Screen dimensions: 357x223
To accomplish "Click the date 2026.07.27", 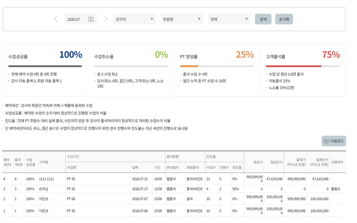I will [x=140, y=189].
